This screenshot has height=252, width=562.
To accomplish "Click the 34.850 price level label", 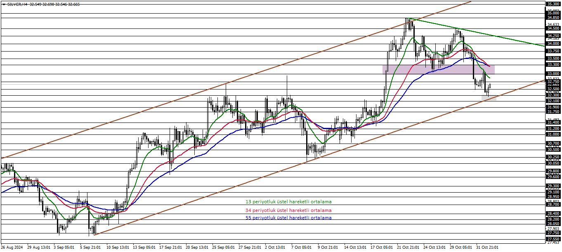I will [553, 18].
